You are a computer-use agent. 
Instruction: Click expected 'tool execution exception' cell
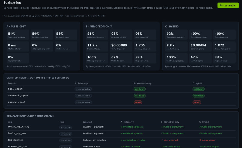pyautogui.click(x=95, y=140)
